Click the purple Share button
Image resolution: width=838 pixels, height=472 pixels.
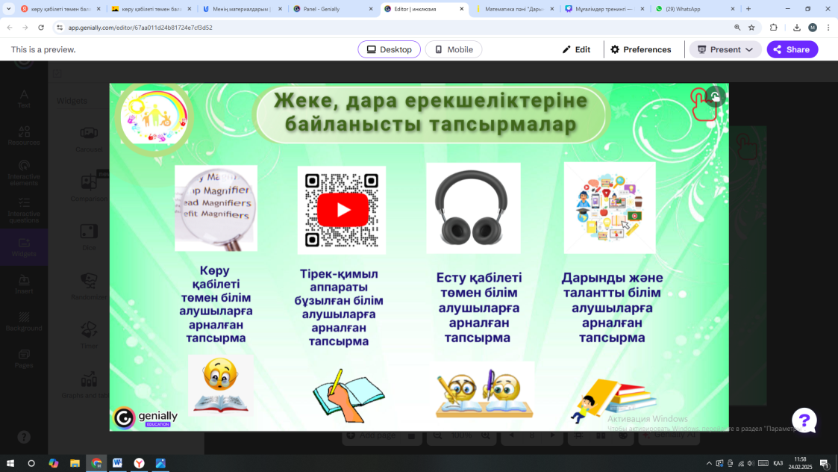coord(792,49)
